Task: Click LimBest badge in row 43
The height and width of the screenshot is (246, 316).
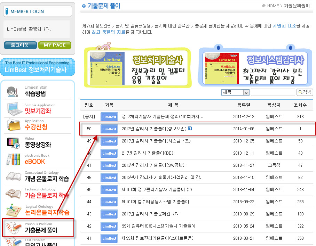Action: point(109,214)
